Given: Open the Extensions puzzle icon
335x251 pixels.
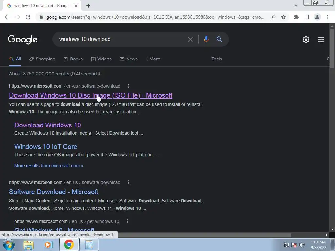Looking at the screenshot, I should pos(296,17).
